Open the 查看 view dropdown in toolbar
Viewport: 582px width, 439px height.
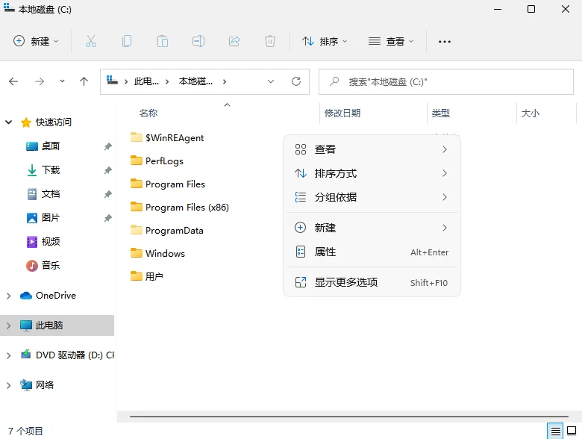pos(391,41)
